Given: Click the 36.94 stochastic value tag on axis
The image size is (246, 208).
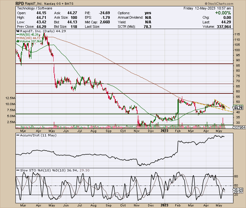Looking at the screenshot, I should pyautogui.click(x=238, y=190).
